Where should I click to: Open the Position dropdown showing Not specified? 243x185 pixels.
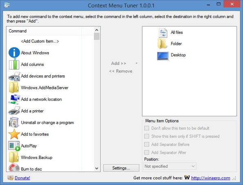pyautogui.click(x=169, y=166)
